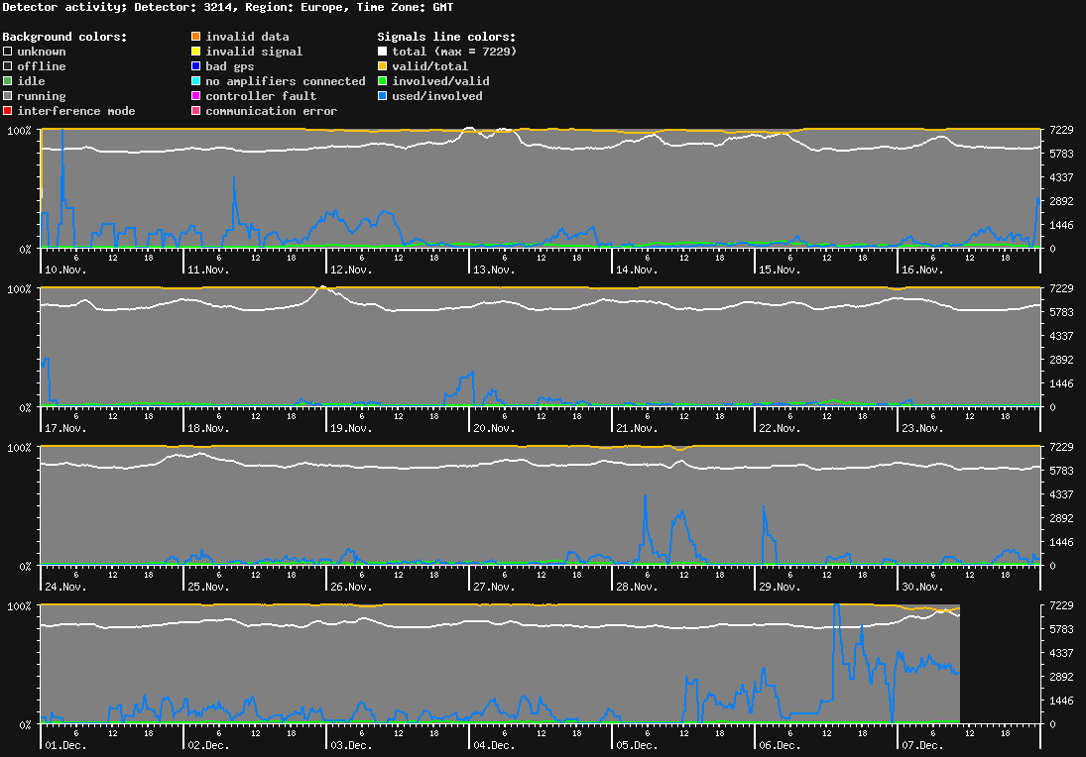Click the magenta controller fault legend swatch
1086x757 pixels.
195,95
